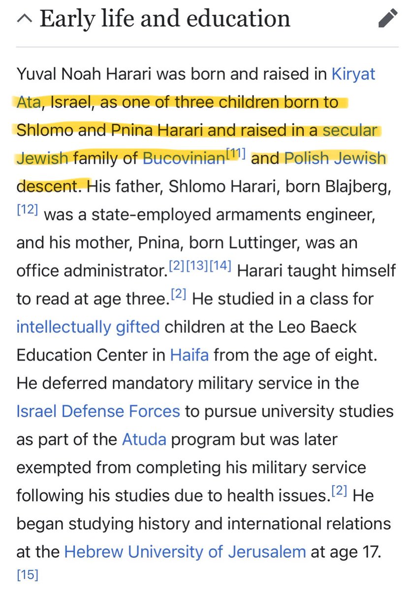Open the Kiryat Ata link
Screen dimensions: 413x592
click(x=353, y=74)
